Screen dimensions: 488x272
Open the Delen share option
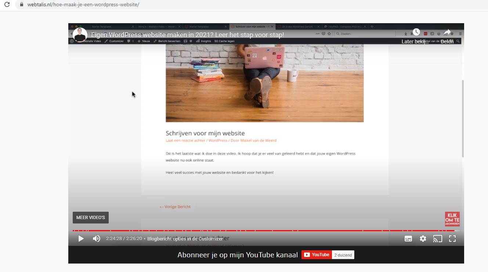tap(447, 36)
